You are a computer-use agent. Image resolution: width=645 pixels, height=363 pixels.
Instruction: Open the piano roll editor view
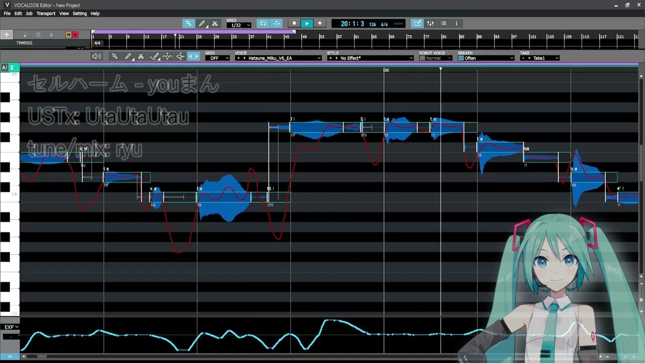pyautogui.click(x=417, y=23)
